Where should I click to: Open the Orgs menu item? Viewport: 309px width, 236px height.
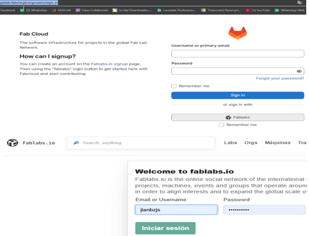[x=251, y=142]
